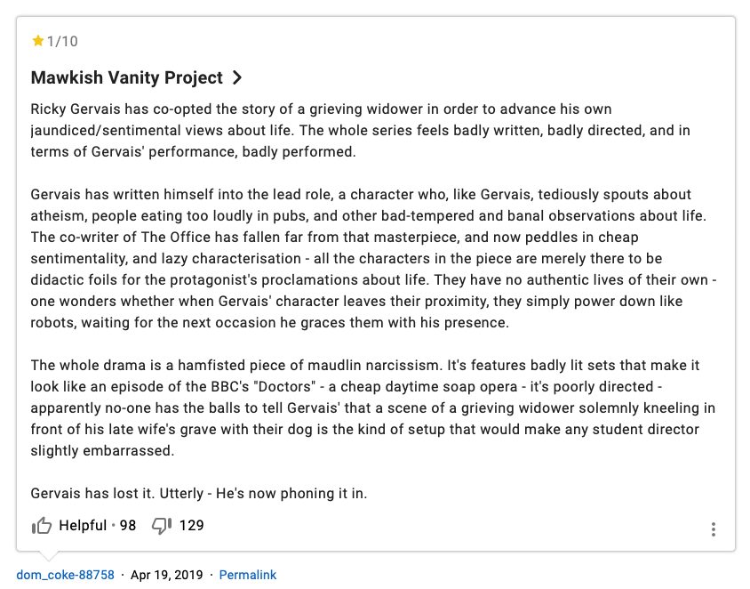The width and height of the screenshot is (750, 589).
Task: Click the yellow star rating icon
Action: pyautogui.click(x=37, y=41)
